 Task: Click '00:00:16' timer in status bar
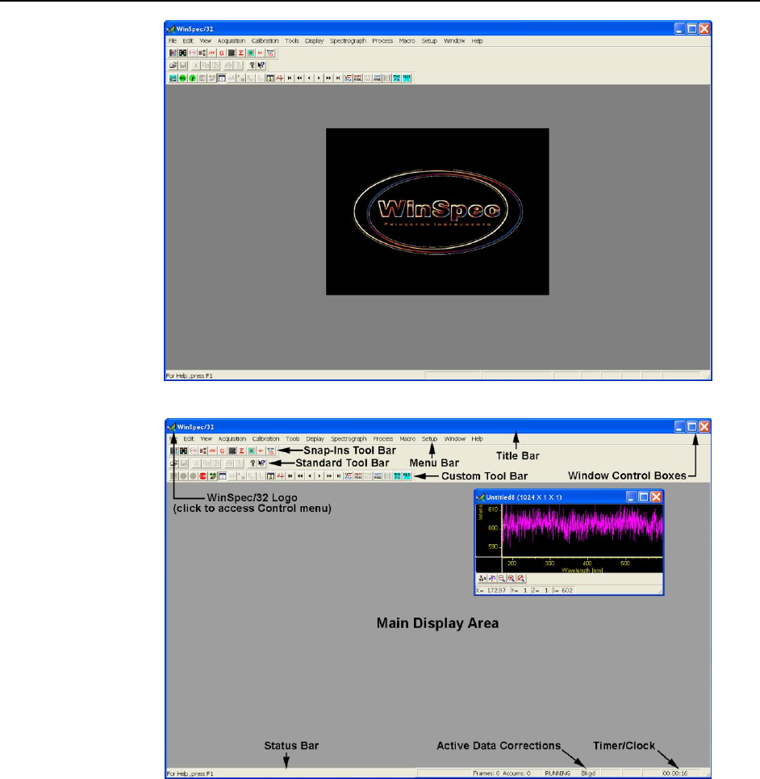675,773
